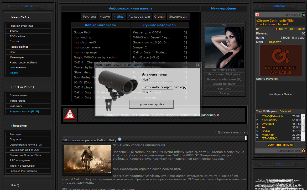Viewport: 307px width, 190px height.
Task: Open [STAV]Petrovich player profile
Action: coord(272,116)
